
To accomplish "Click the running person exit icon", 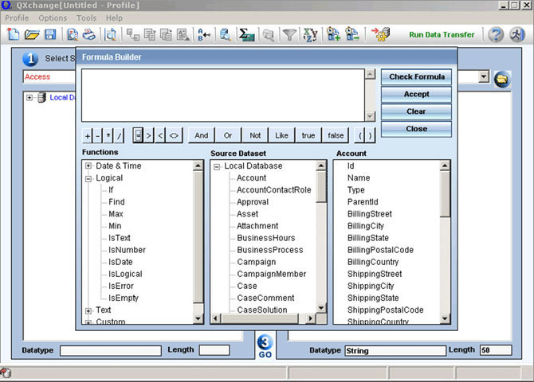I will click(x=517, y=35).
